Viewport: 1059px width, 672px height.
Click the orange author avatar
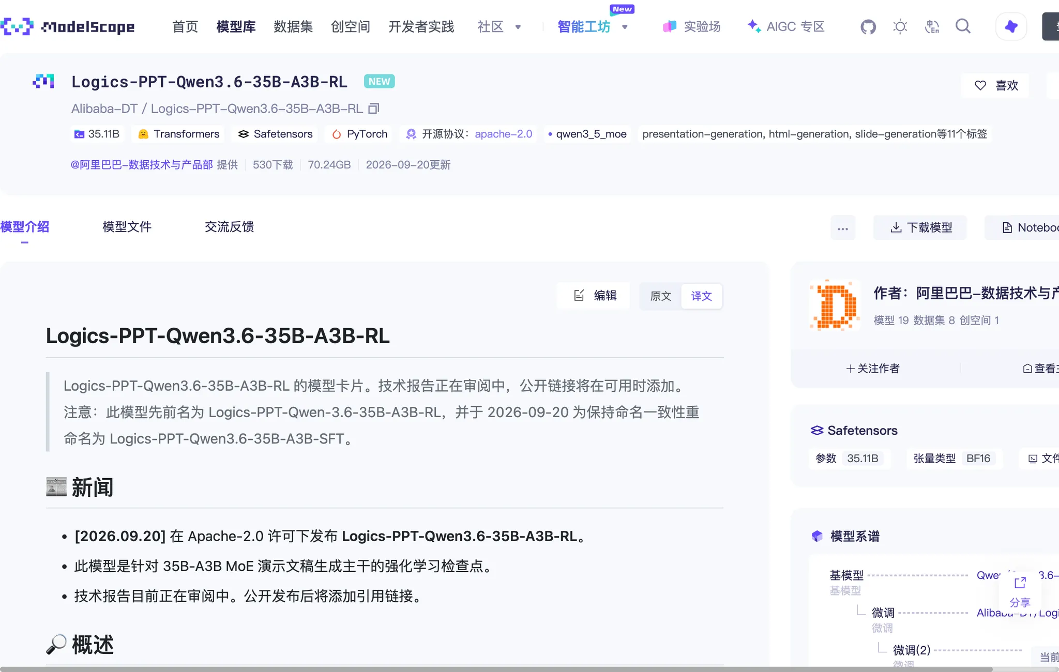[835, 305]
